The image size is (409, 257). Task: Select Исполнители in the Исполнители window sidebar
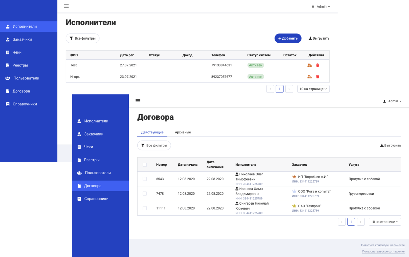click(x=29, y=26)
